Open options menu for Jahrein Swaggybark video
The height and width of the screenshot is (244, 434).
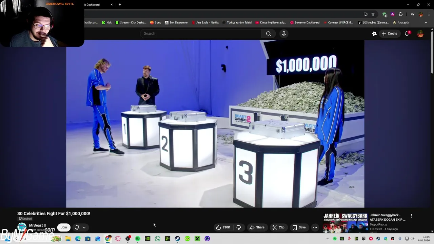point(411,216)
